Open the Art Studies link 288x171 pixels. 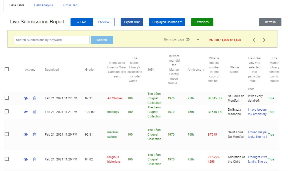(115, 98)
